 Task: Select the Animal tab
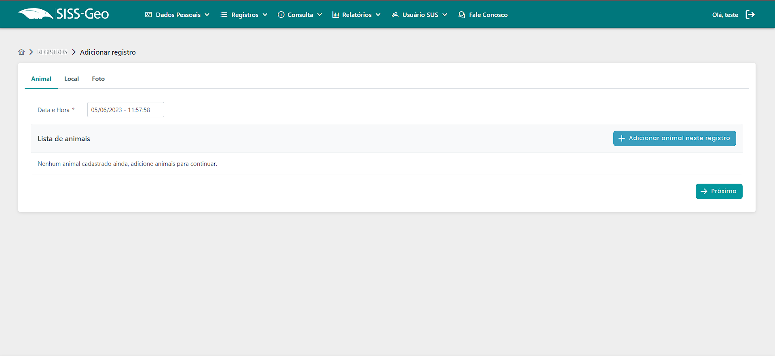[x=41, y=79]
